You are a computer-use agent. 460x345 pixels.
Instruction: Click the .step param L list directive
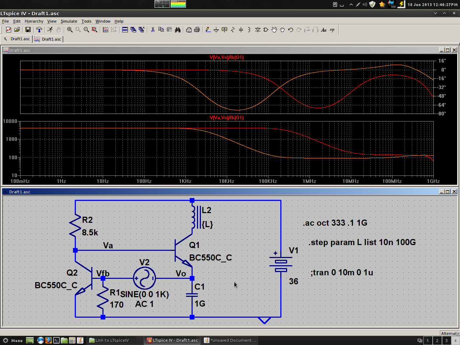tap(362, 242)
